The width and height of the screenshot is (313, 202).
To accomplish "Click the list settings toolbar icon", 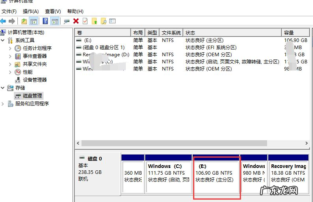I will (x=112, y=21).
